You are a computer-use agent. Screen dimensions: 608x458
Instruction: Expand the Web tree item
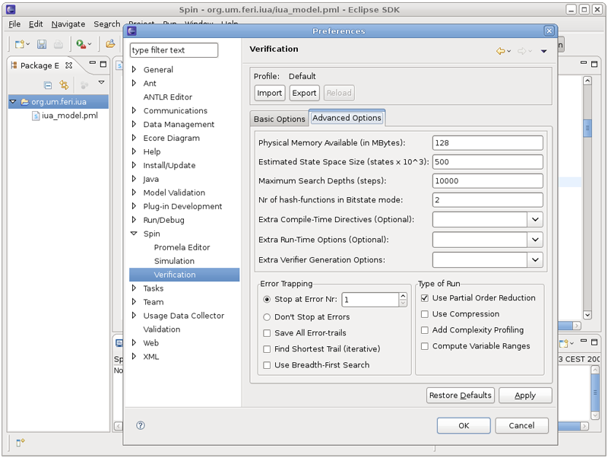tap(135, 343)
